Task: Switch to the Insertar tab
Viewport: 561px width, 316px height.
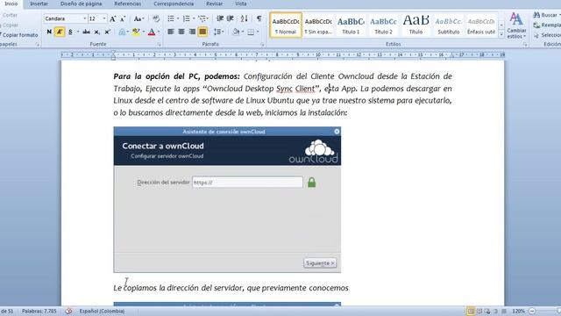Action: (x=39, y=4)
